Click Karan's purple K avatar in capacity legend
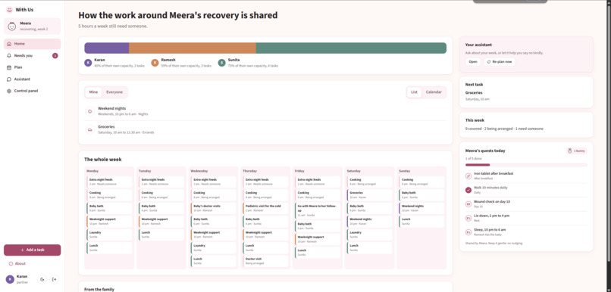This screenshot has width=611, height=292. click(88, 63)
